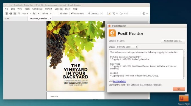The image size is (191, 106).
Task: Click 'Portable Document Format (PDF)' line
Action: pos(126,57)
